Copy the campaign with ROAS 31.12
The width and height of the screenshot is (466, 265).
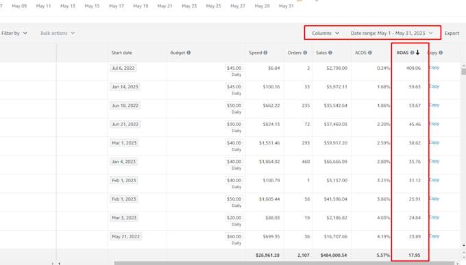tap(434, 179)
